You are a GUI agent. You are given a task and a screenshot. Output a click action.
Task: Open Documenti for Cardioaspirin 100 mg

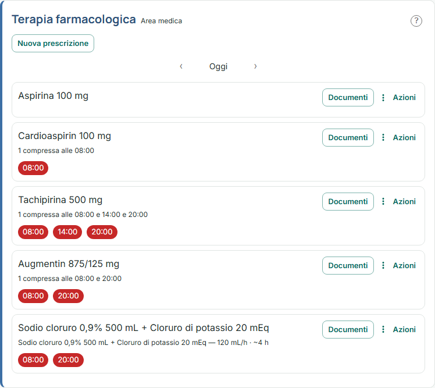pyautogui.click(x=348, y=137)
